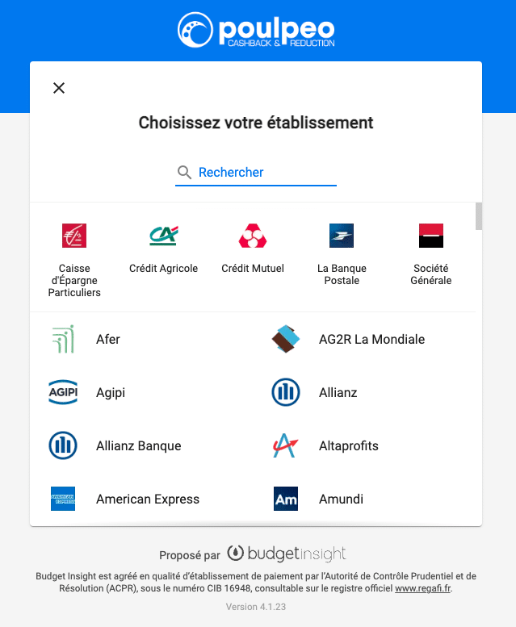Choose Société Générale red-black logo
This screenshot has height=627, width=516.
(431, 236)
